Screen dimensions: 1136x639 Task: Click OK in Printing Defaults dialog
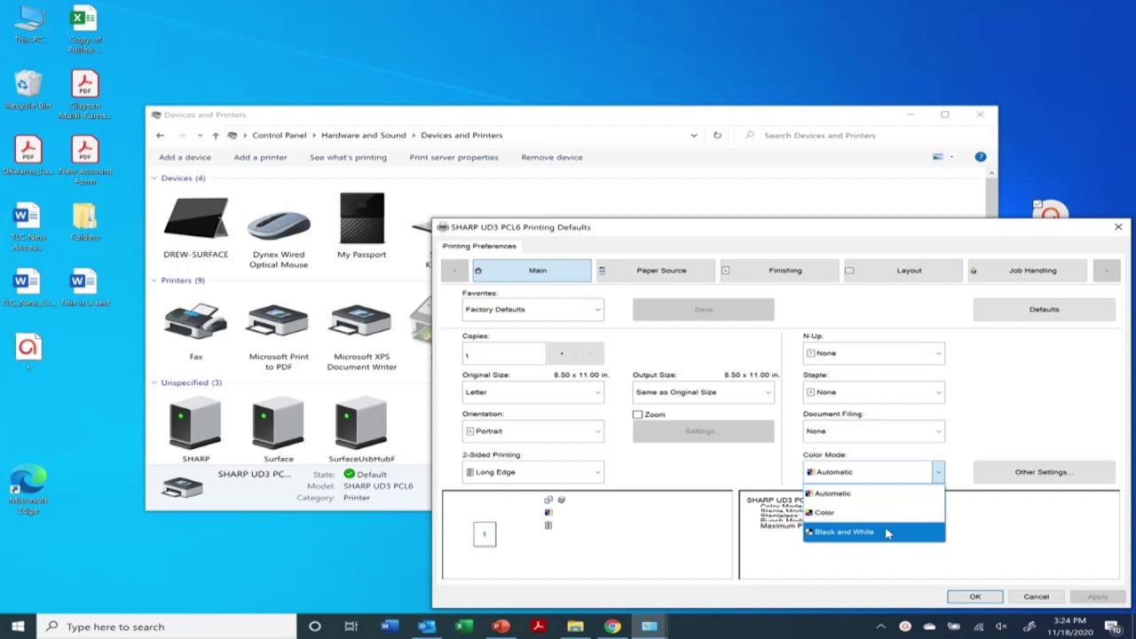pyautogui.click(x=974, y=597)
